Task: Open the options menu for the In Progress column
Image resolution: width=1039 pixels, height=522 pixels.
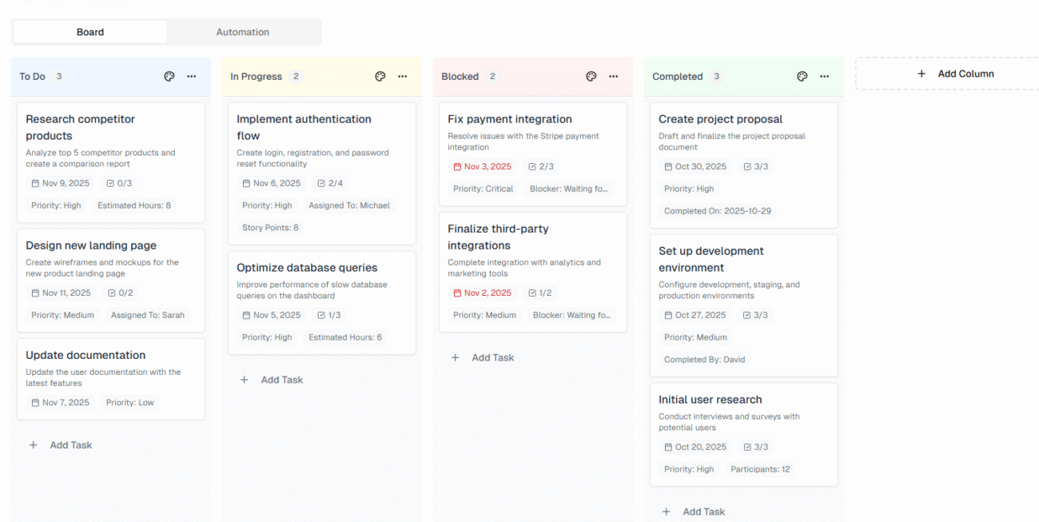Action: tap(402, 76)
